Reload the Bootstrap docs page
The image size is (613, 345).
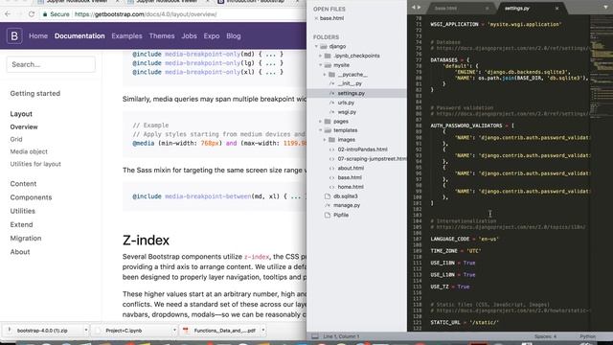coord(32,14)
